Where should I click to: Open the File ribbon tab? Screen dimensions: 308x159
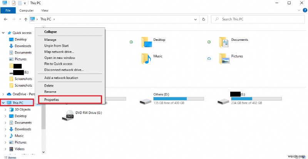coord(8,10)
